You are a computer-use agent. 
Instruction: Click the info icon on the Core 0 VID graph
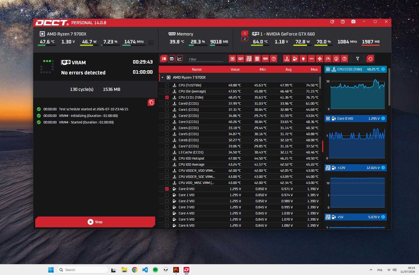(383, 118)
